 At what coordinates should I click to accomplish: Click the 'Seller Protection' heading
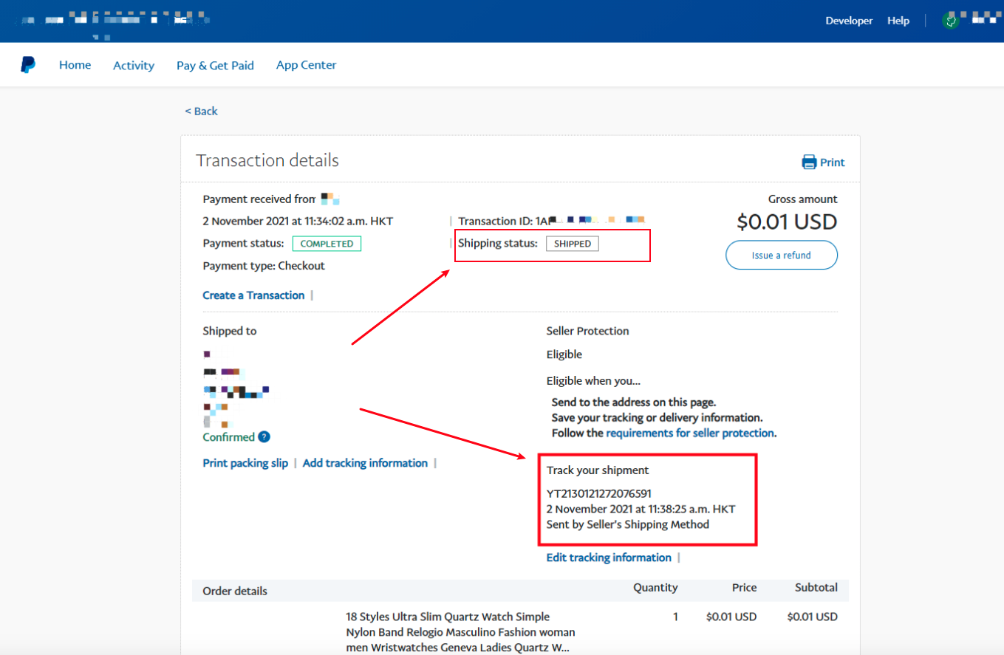(588, 331)
